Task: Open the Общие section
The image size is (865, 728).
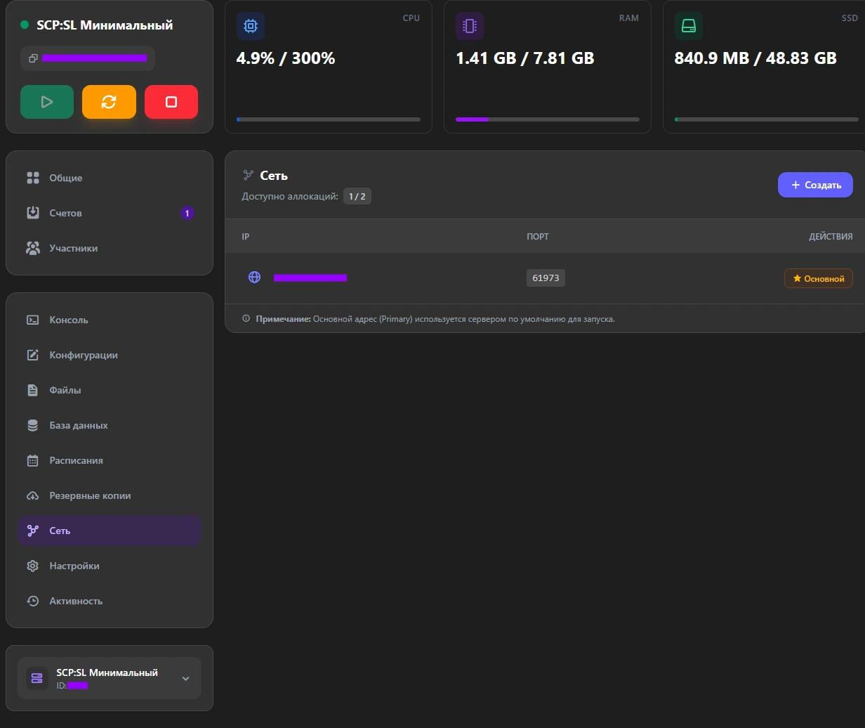Action: coord(110,178)
